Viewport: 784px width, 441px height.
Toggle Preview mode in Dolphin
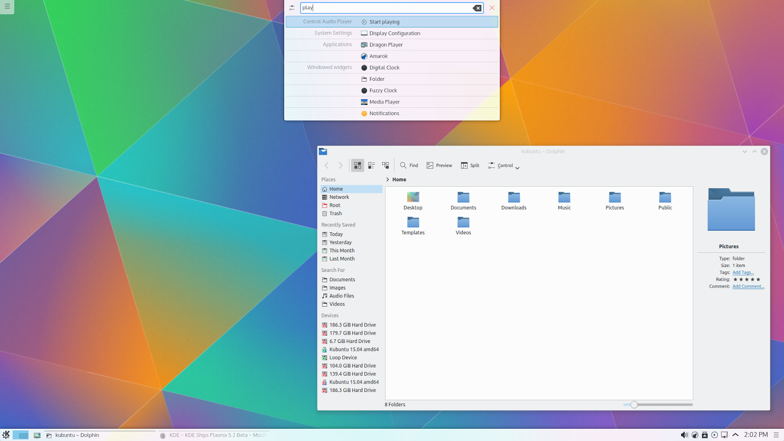coord(439,165)
